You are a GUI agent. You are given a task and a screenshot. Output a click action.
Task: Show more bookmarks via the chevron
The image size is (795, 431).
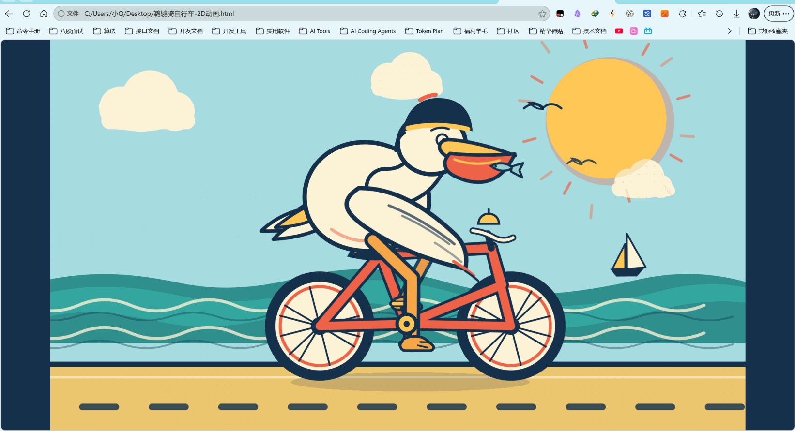tap(730, 31)
